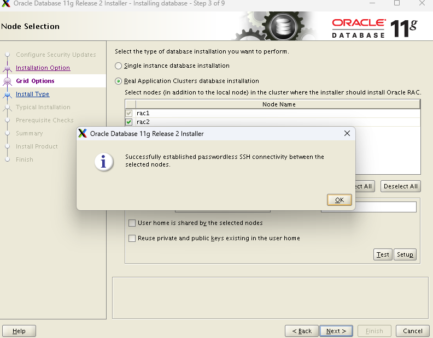The height and width of the screenshot is (338, 433).
Task: Click the Oracle Database 11g logo
Action: point(375,28)
